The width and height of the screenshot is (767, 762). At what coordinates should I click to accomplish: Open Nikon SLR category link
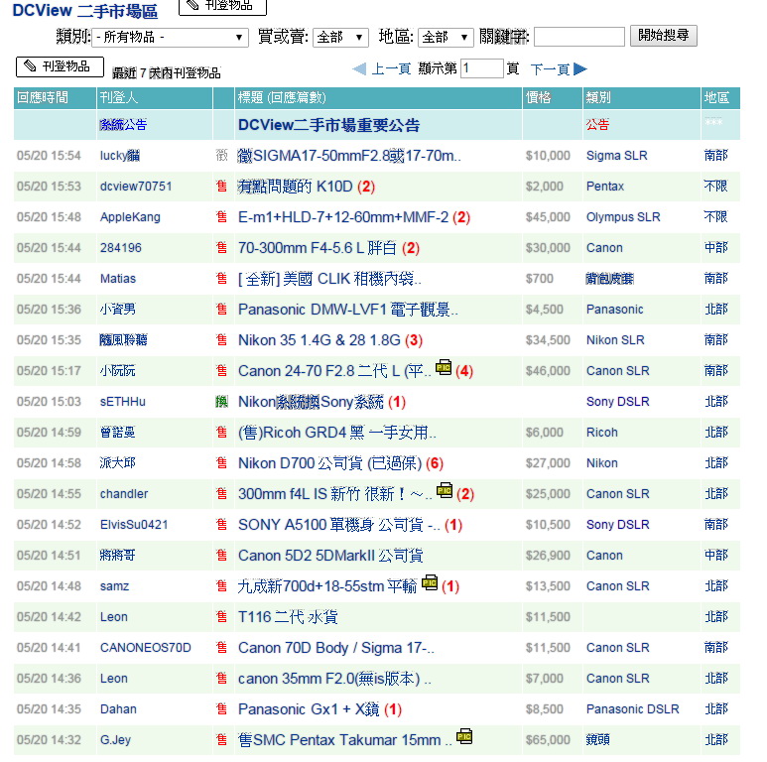coord(615,340)
